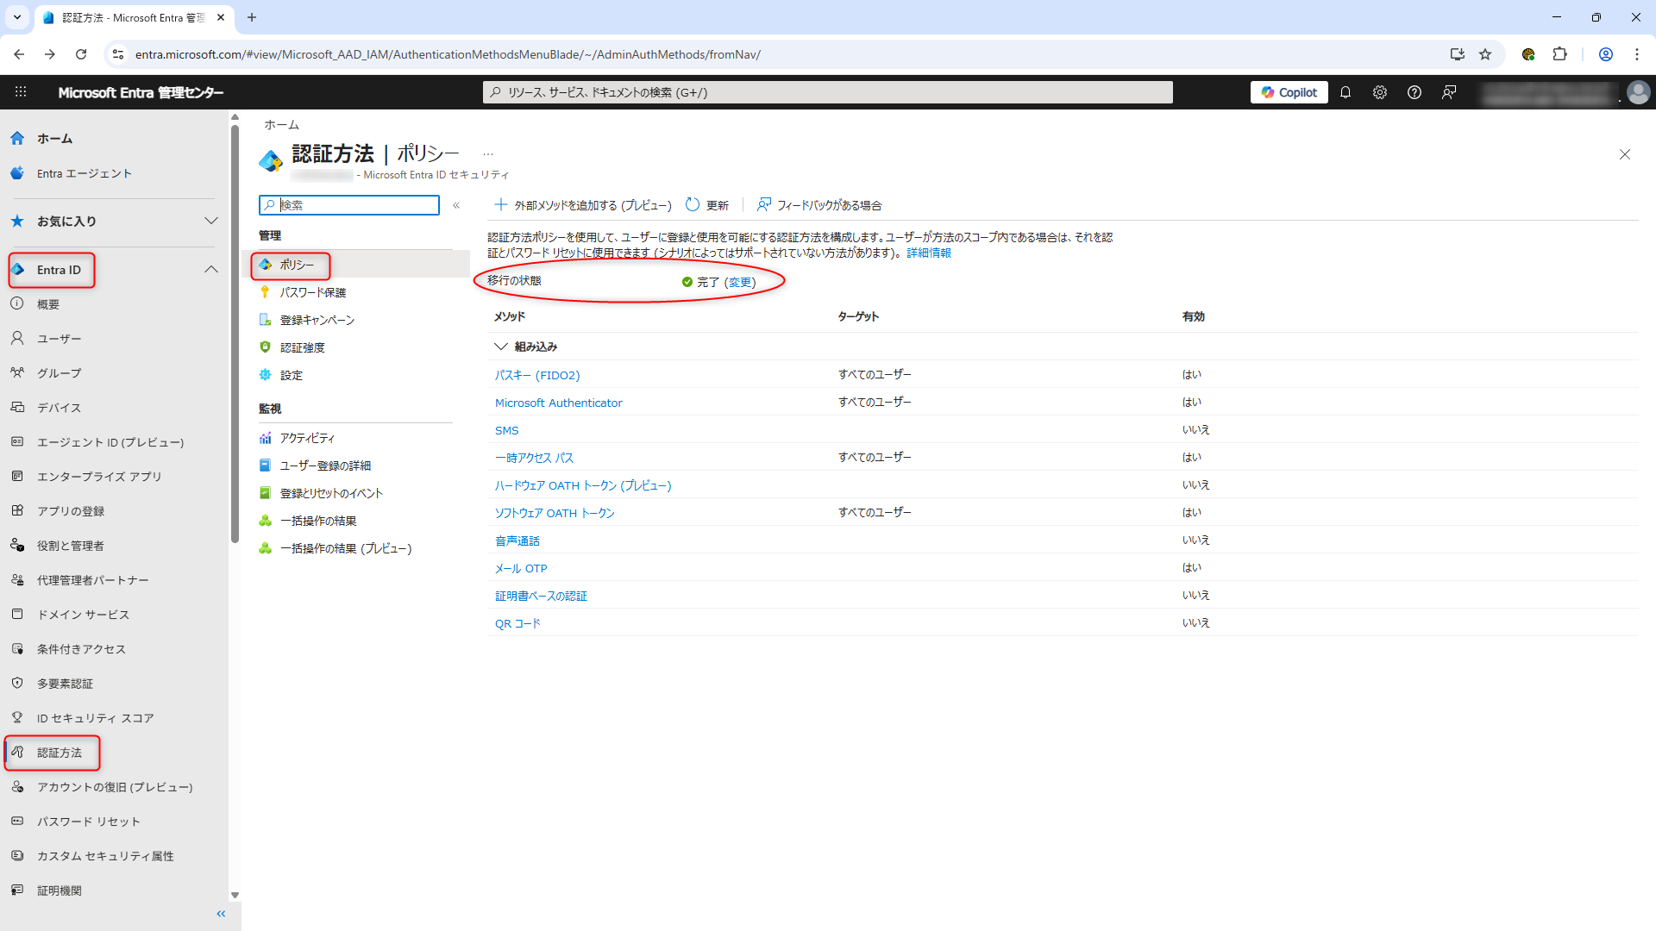Bookmark page with the star icon
Viewport: 1656px width, 931px height.
click(1485, 54)
